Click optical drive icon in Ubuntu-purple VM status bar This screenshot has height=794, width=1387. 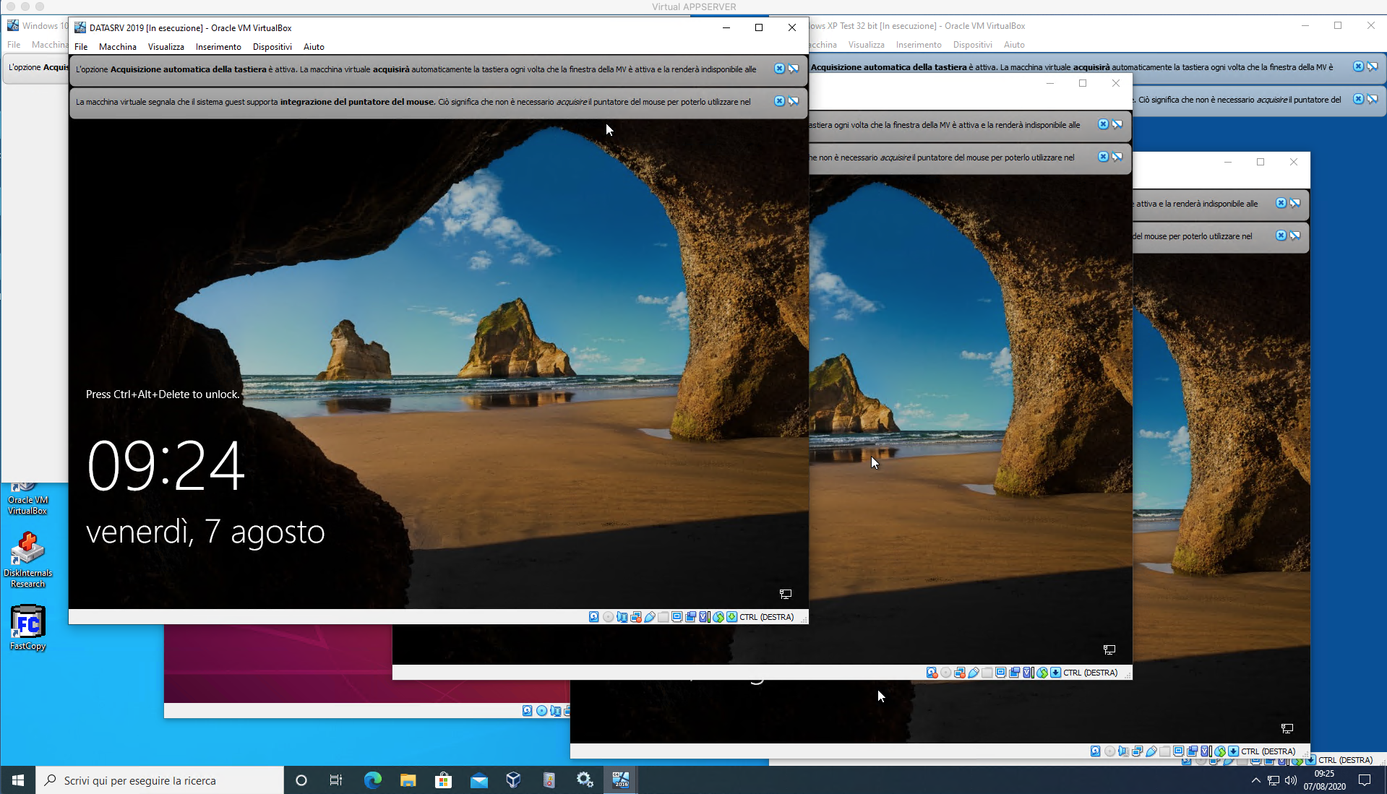point(541,711)
